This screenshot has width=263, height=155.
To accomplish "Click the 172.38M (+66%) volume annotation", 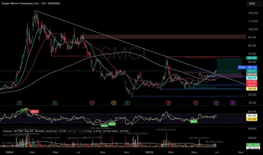I will 51,138.
